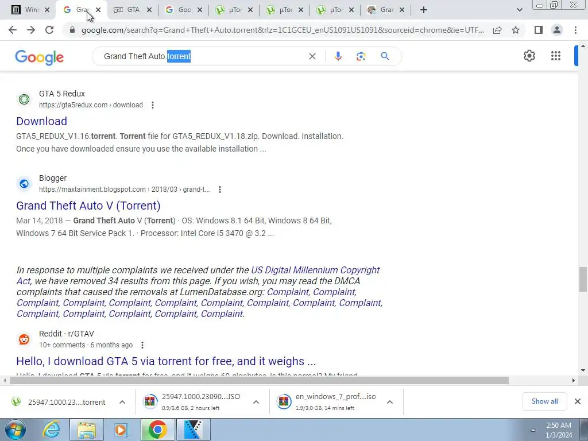
Task: Expand options for en_windows_7_prof iso download
Action: (x=390, y=402)
